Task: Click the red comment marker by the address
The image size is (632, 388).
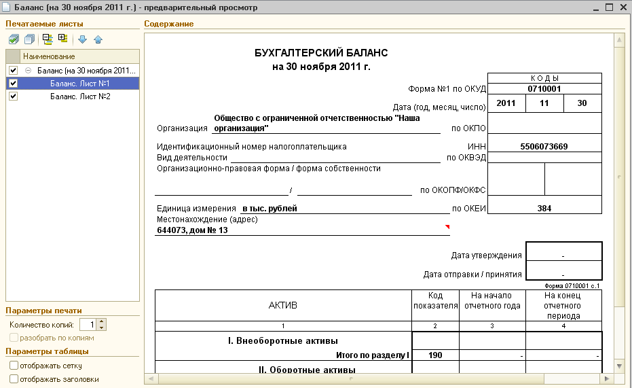Action: pyautogui.click(x=447, y=227)
